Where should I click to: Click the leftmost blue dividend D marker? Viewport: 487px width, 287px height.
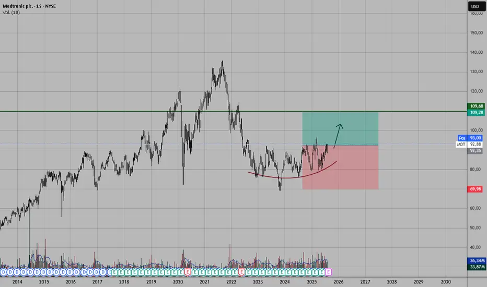3,272
